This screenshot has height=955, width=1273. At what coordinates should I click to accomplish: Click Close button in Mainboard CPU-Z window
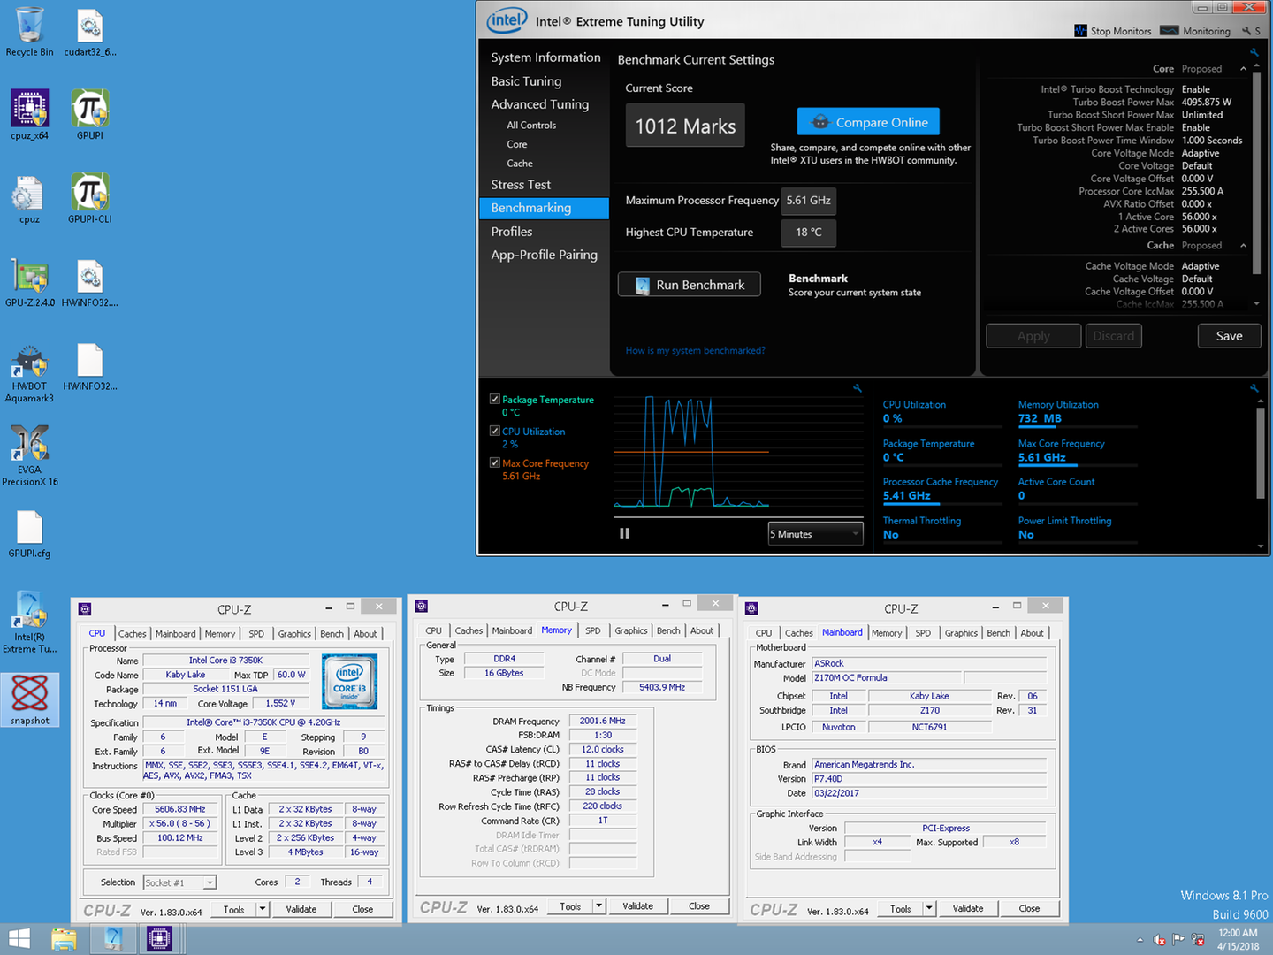click(1029, 908)
